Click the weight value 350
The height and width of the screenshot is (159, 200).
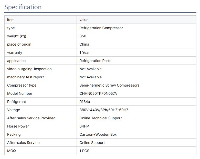(83, 36)
